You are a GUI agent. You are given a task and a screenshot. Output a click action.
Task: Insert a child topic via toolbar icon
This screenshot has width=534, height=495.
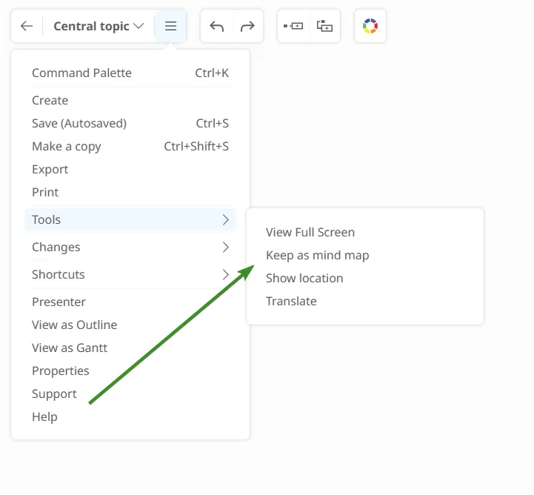[324, 26]
